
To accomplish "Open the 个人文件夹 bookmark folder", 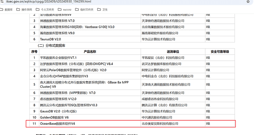I will coord(45,10).
